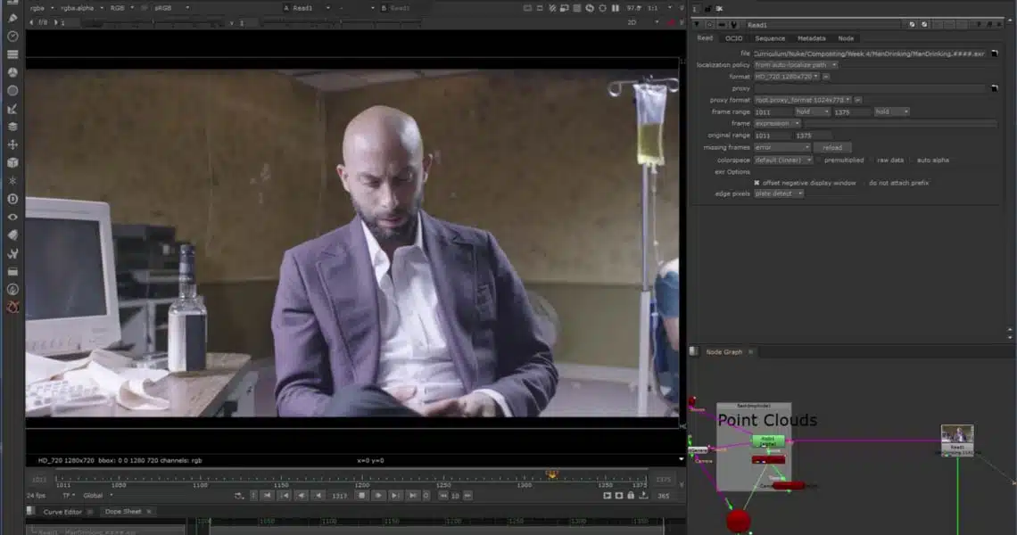This screenshot has width=1017, height=535.
Task: Click the orange playhead marker on timeline
Action: [551, 475]
